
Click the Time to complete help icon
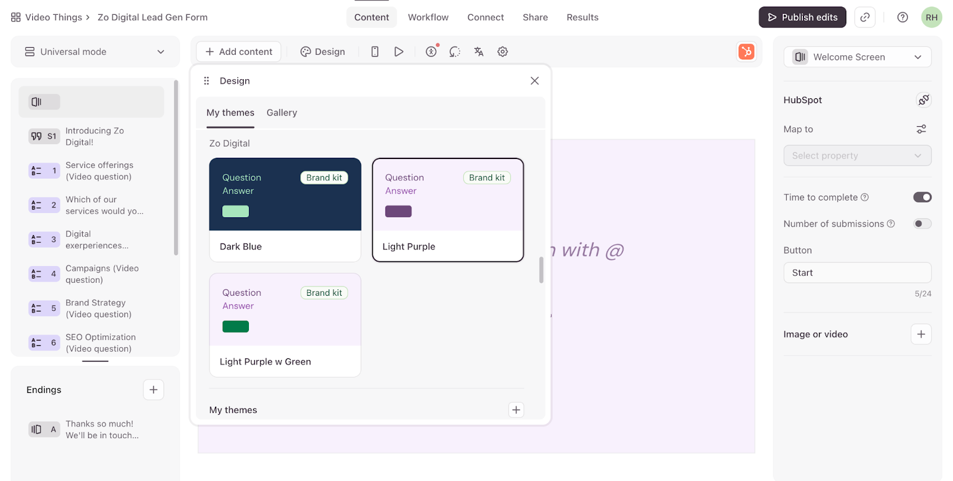tap(865, 197)
